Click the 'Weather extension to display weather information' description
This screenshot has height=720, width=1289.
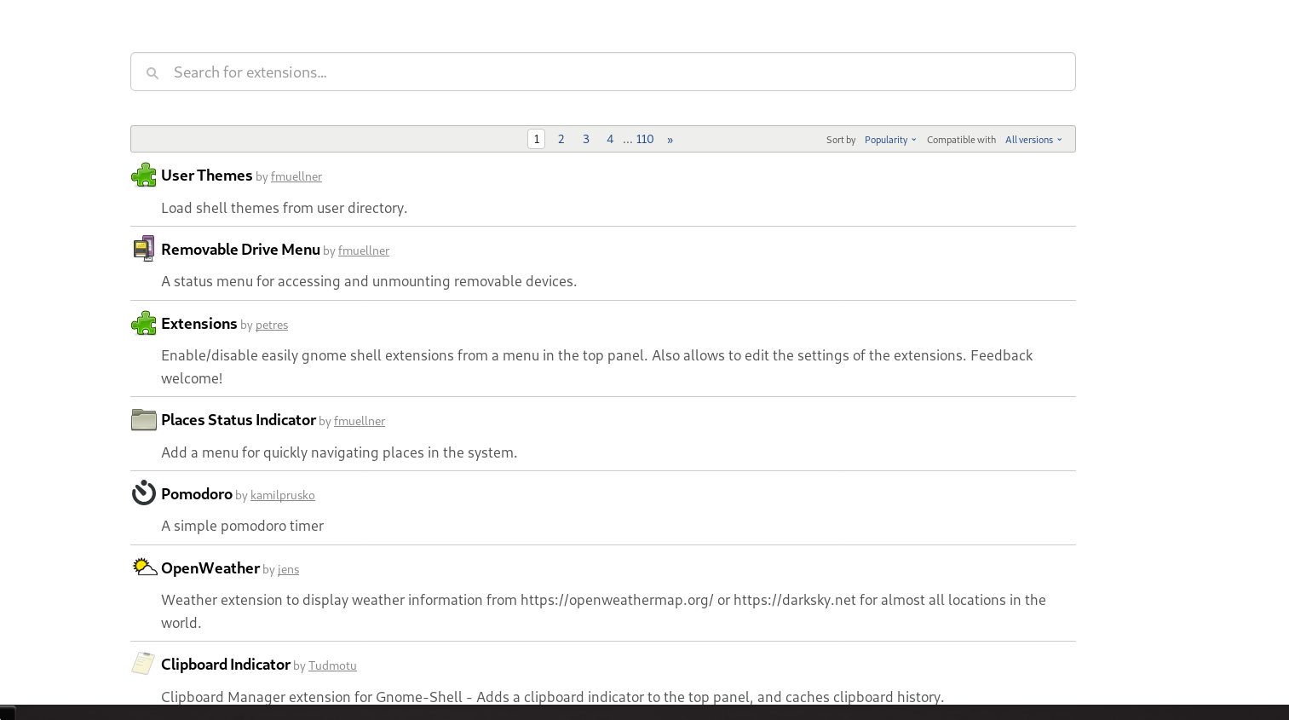click(603, 611)
